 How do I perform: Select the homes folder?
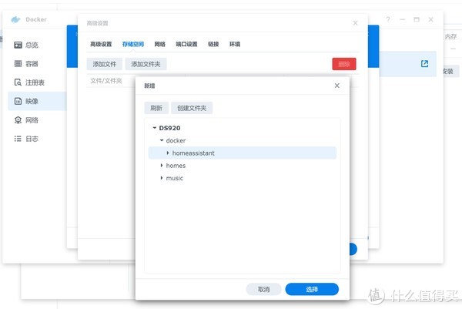click(x=176, y=166)
